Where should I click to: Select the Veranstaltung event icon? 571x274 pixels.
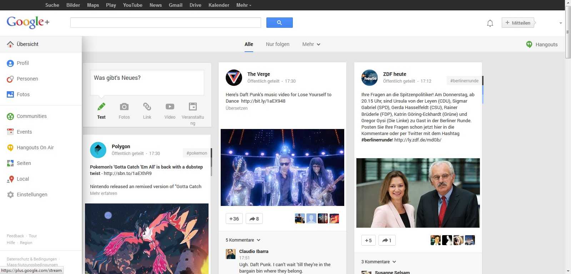coord(193,107)
